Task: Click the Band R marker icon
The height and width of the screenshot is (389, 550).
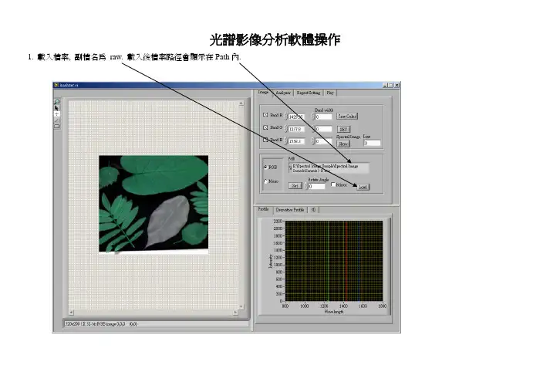Action: coord(266,116)
